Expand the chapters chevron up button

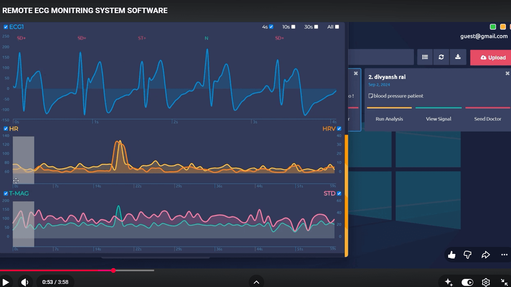[256, 282]
